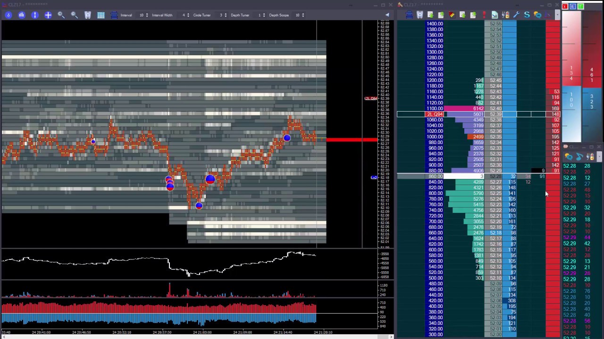The height and width of the screenshot is (339, 604).
Task: Click the purple chart icon in DOM toolbar
Action: tap(548, 15)
